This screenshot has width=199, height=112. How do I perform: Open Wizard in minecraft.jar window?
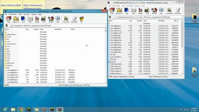coord(51,19)
